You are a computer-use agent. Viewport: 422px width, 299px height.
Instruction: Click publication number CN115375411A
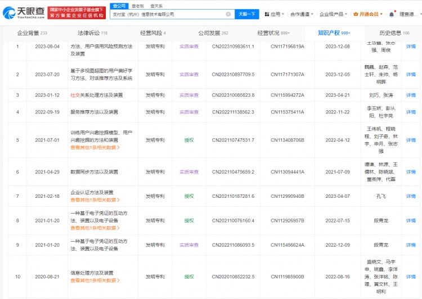(x=288, y=112)
